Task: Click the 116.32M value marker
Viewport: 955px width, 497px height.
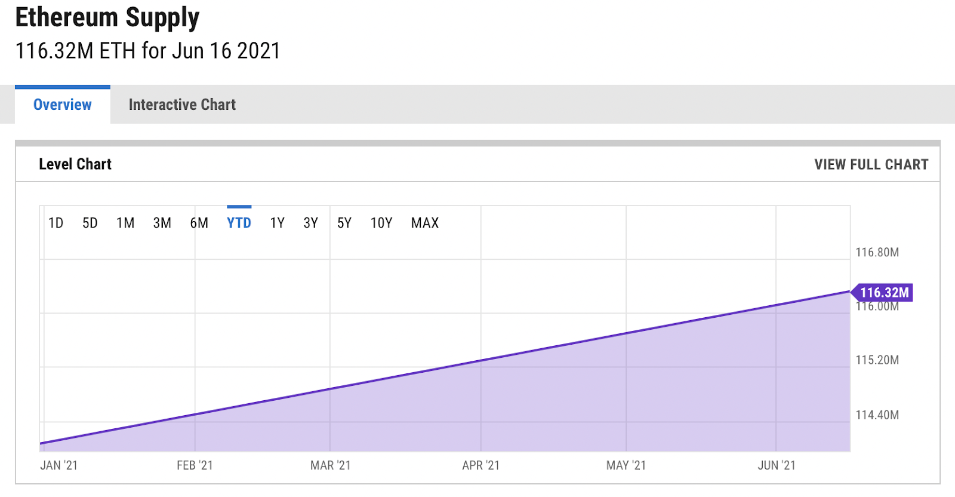Action: [883, 293]
